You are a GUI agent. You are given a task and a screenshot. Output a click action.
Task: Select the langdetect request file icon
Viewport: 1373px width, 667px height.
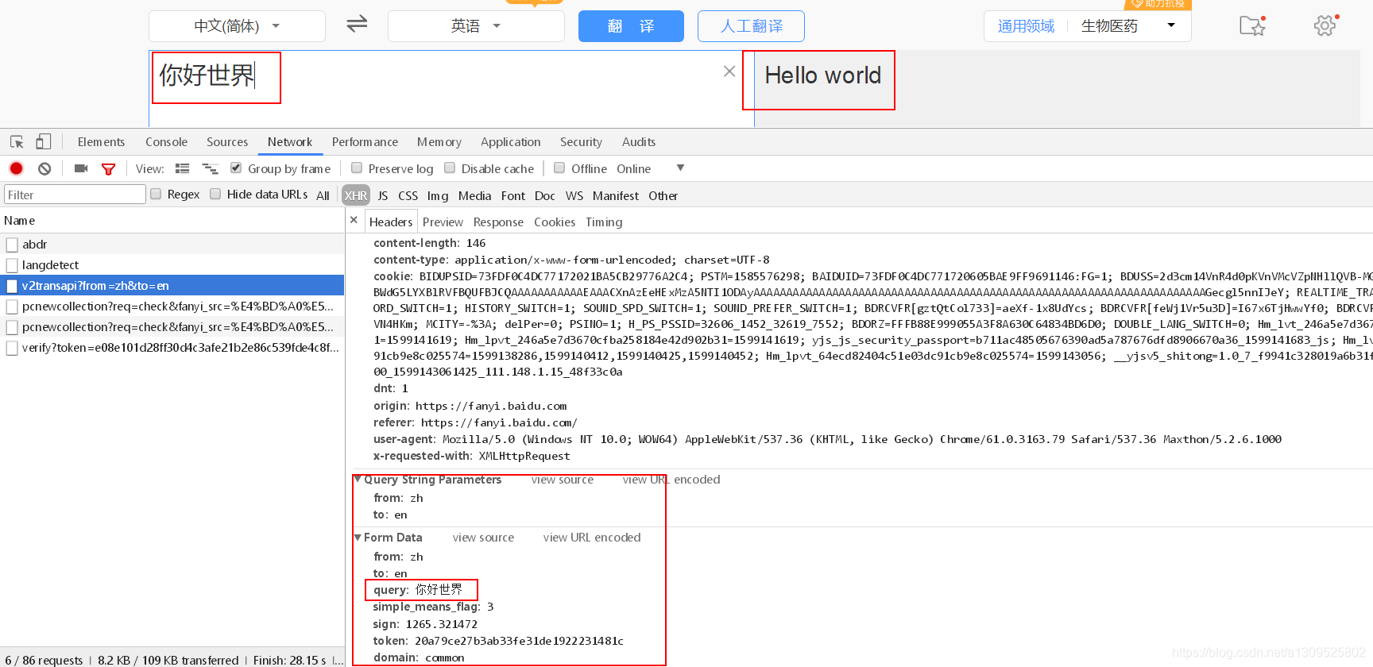(12, 265)
